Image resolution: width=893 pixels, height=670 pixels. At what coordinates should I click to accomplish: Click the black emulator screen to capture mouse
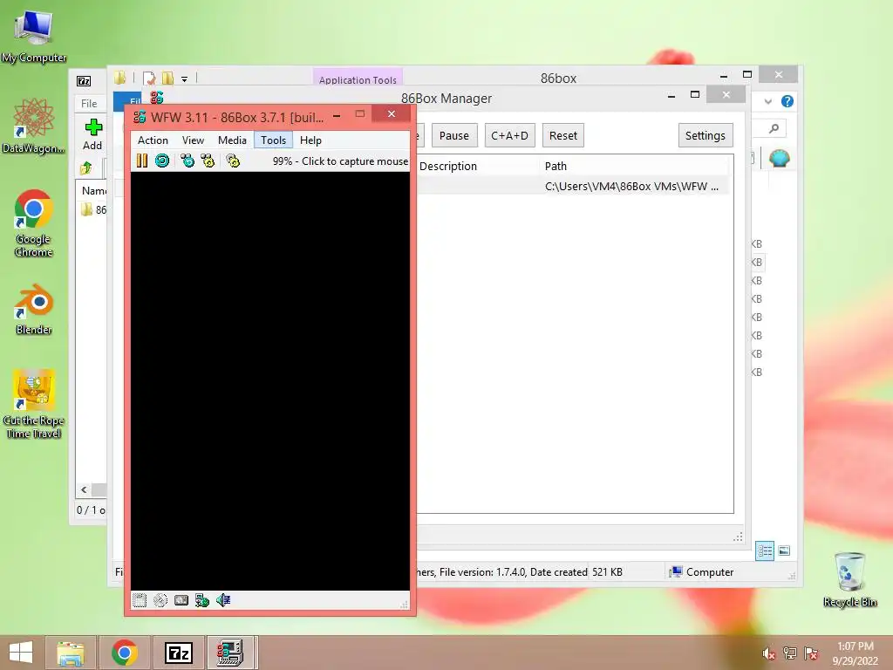[270, 381]
